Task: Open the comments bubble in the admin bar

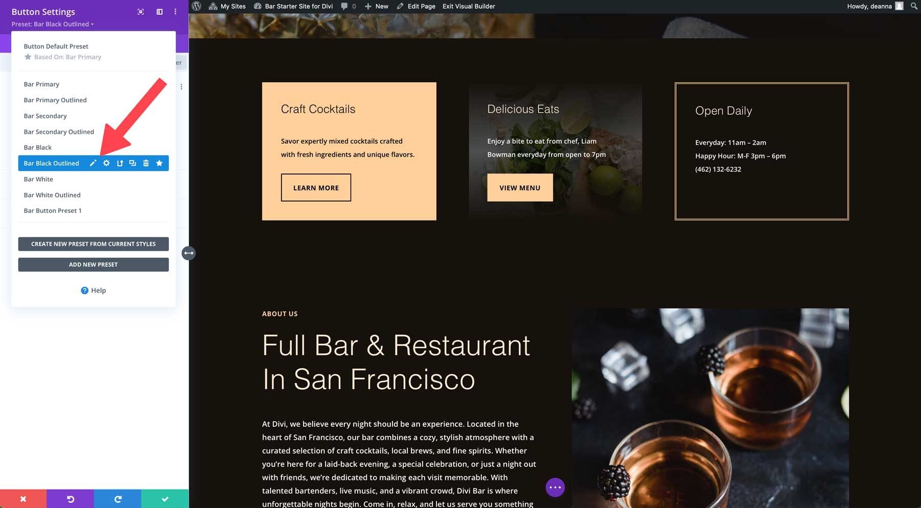Action: [344, 6]
